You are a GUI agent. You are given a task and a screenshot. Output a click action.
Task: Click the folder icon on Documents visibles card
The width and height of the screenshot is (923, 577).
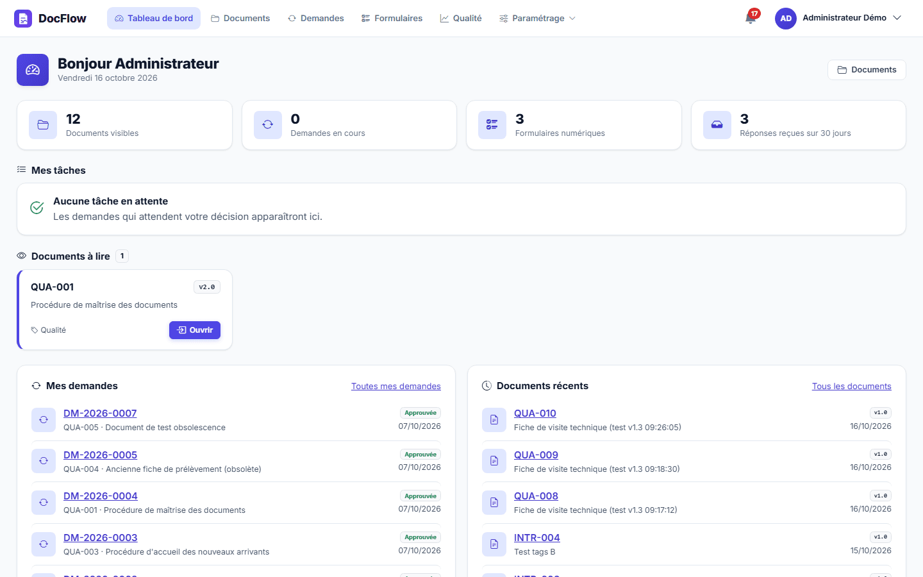pyautogui.click(x=43, y=125)
